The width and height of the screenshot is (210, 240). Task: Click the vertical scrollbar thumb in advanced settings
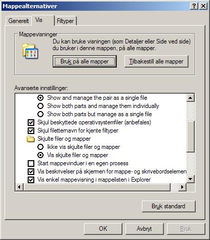(191, 137)
